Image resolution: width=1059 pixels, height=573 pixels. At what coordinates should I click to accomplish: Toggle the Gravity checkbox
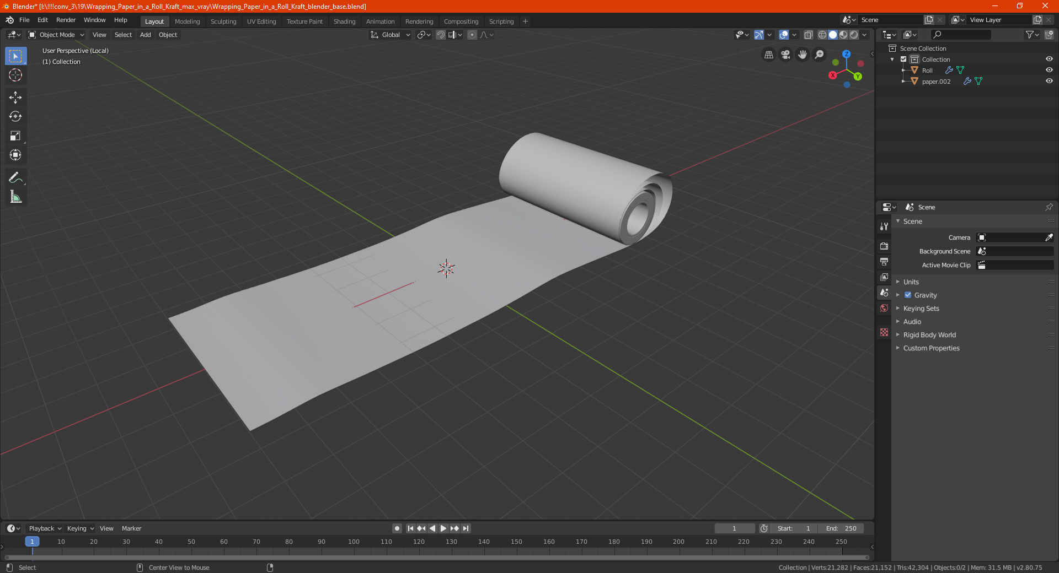tap(908, 295)
